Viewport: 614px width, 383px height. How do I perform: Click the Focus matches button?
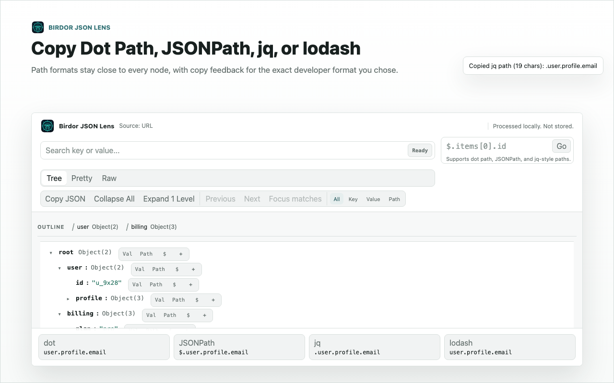(x=295, y=199)
